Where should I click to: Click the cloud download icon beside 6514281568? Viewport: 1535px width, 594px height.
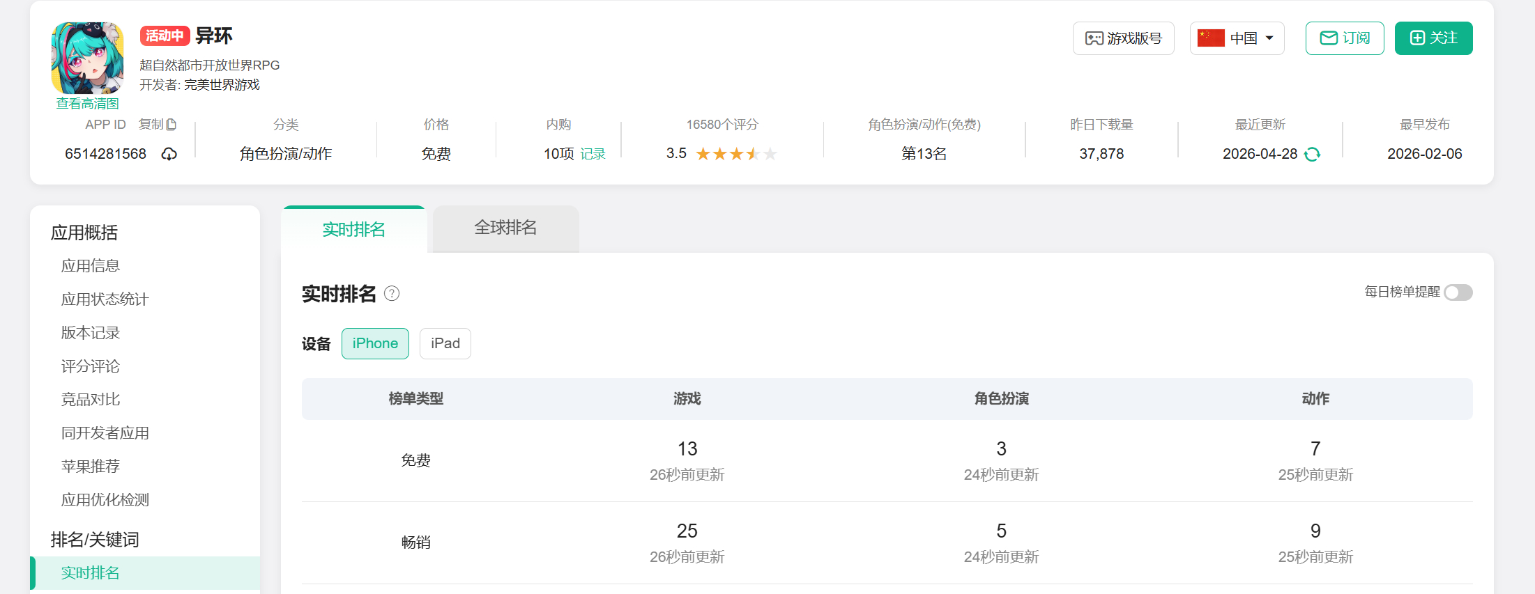(x=169, y=154)
